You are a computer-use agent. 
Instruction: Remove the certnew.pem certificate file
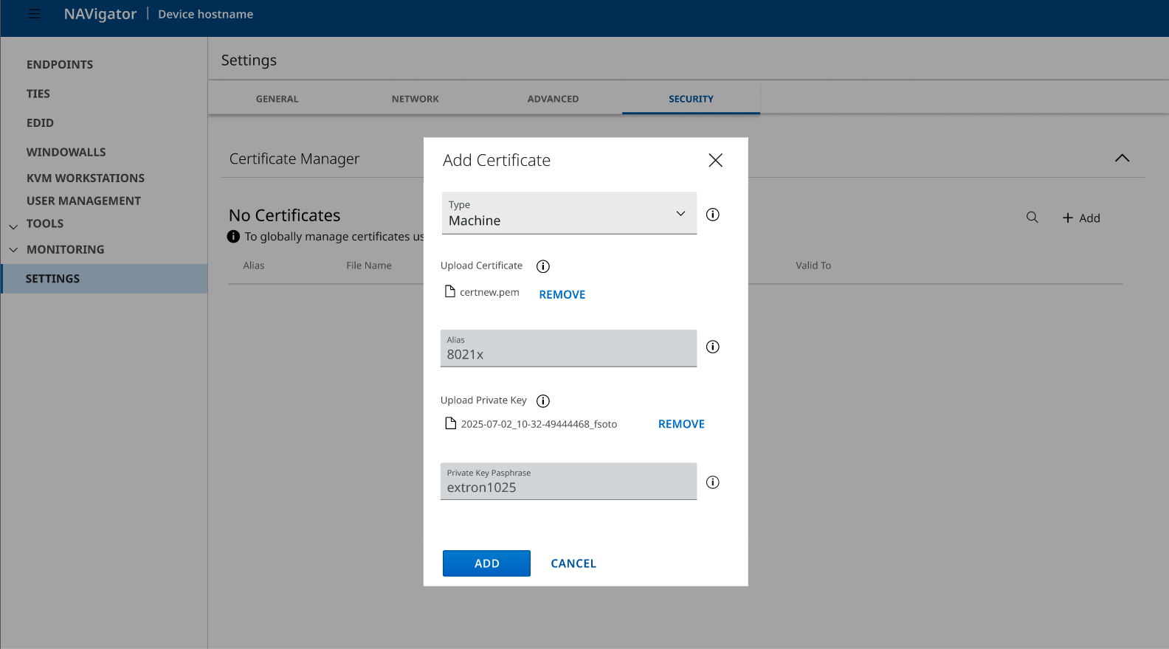562,294
